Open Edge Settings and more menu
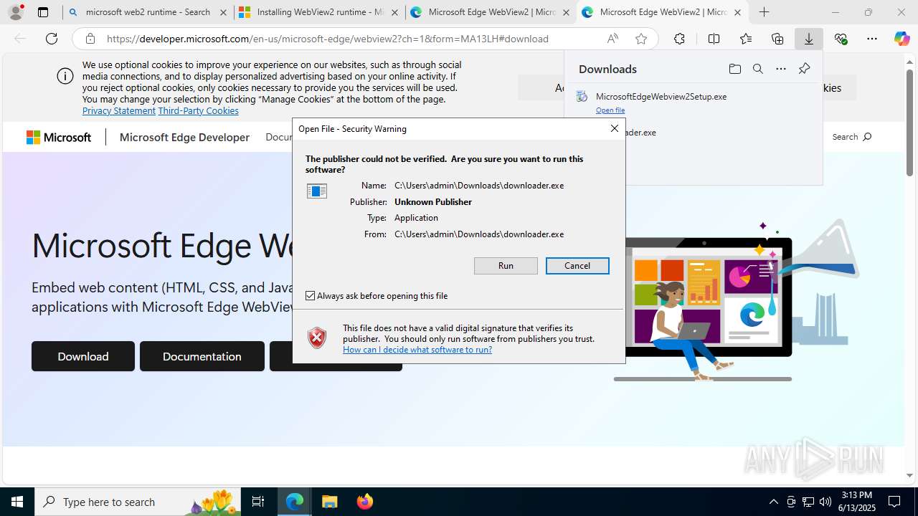 click(x=872, y=39)
